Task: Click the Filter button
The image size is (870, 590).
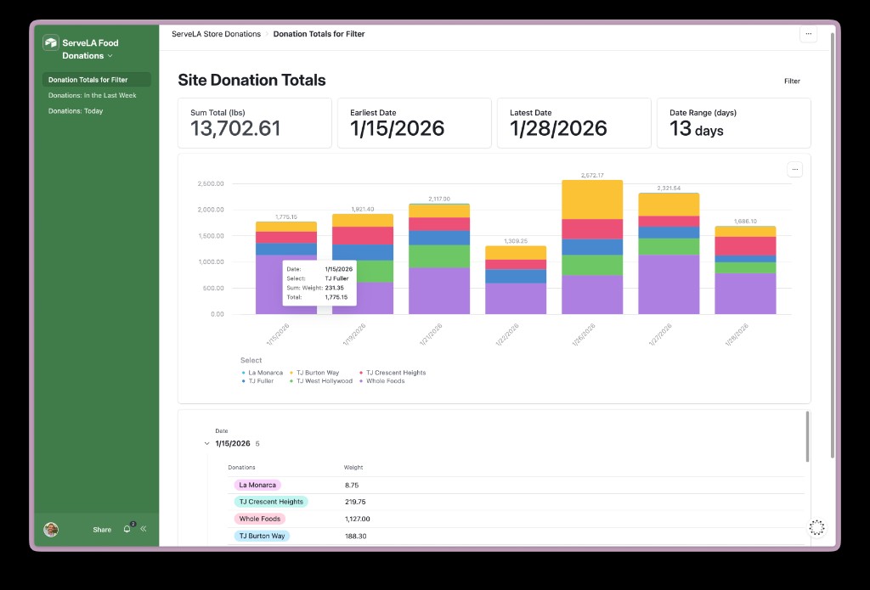Action: click(792, 81)
